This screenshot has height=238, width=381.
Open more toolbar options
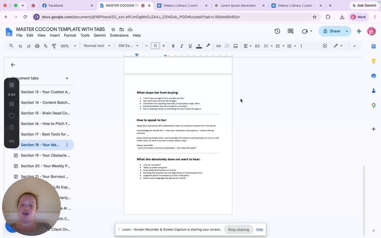pyautogui.click(x=301, y=46)
